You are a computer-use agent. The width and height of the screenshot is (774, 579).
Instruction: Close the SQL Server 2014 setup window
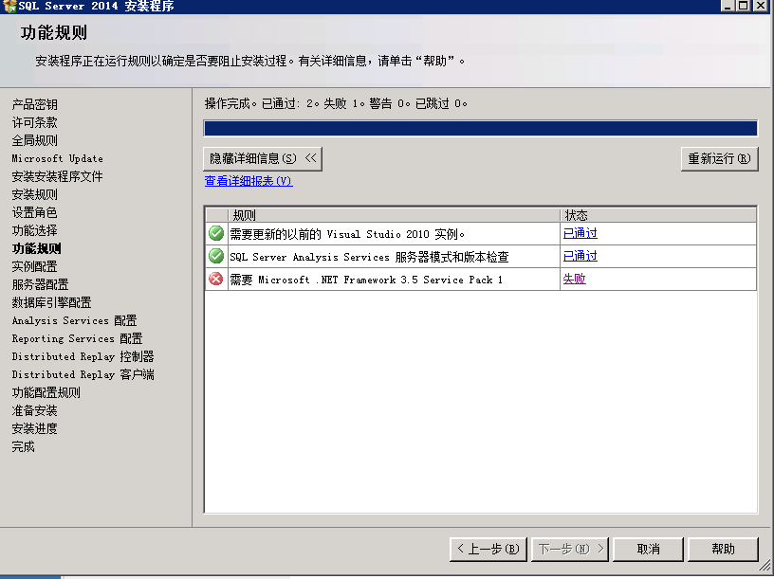click(761, 6)
